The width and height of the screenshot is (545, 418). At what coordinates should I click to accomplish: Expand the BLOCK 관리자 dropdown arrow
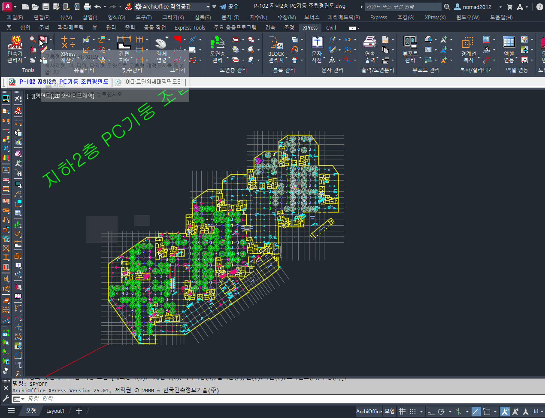click(x=286, y=57)
